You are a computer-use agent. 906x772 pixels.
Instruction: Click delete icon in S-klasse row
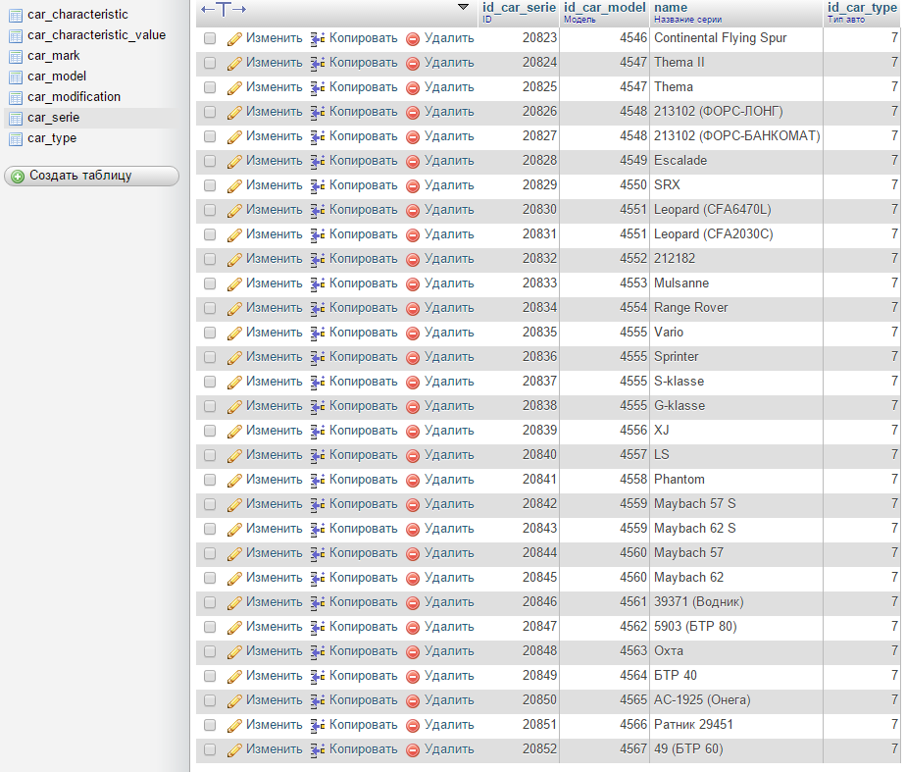[413, 382]
